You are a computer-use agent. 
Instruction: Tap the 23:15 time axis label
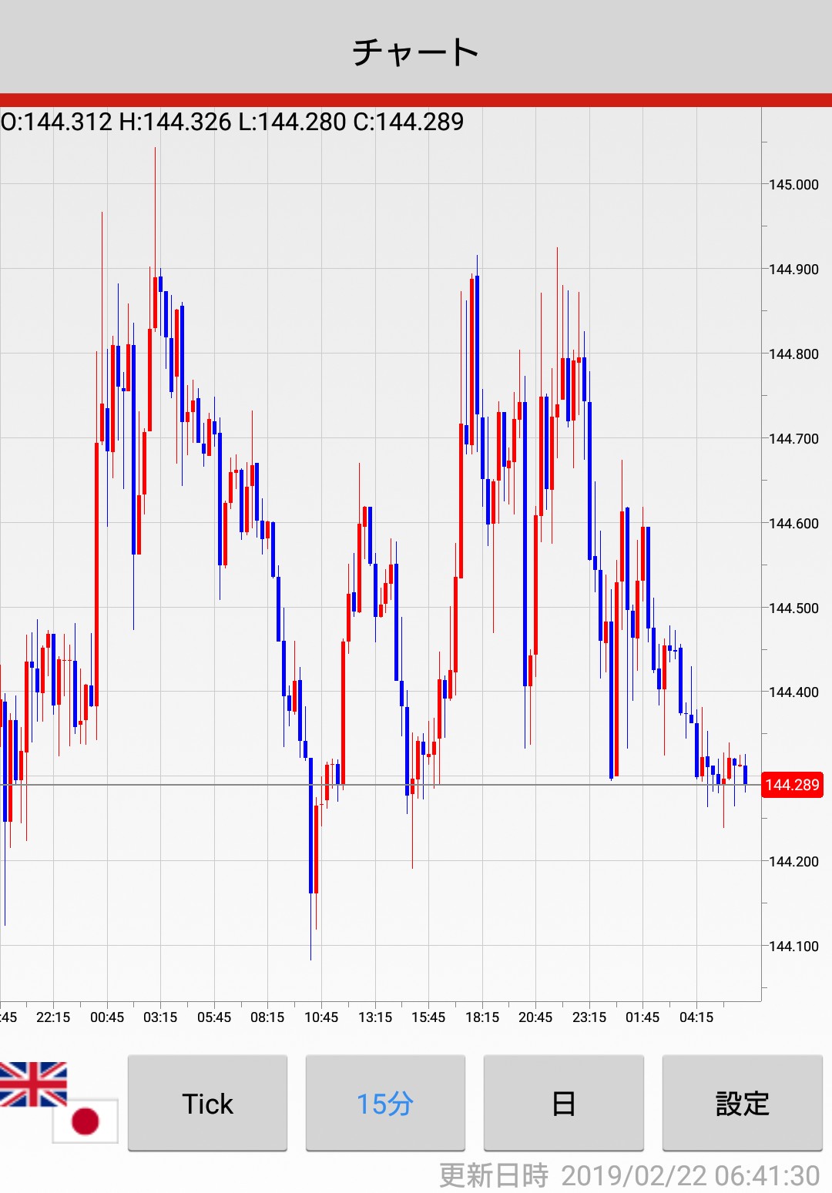coord(589,1017)
